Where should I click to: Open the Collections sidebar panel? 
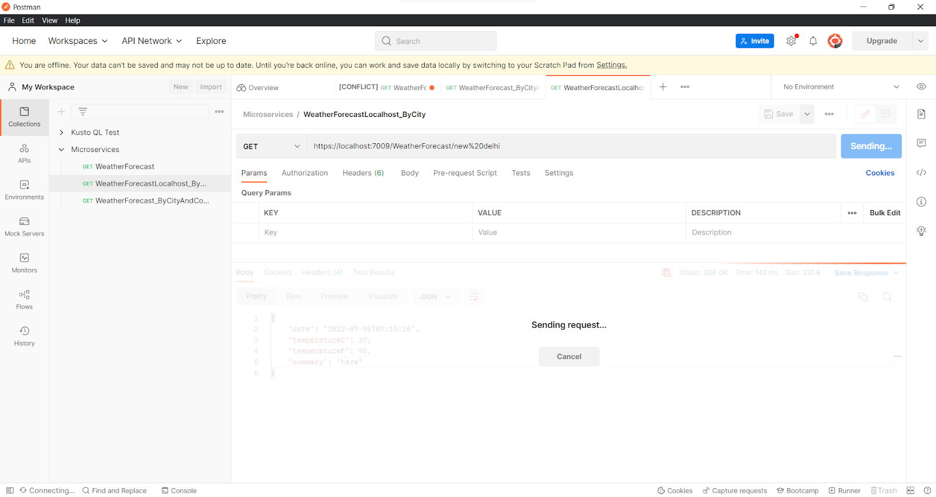pyautogui.click(x=24, y=117)
